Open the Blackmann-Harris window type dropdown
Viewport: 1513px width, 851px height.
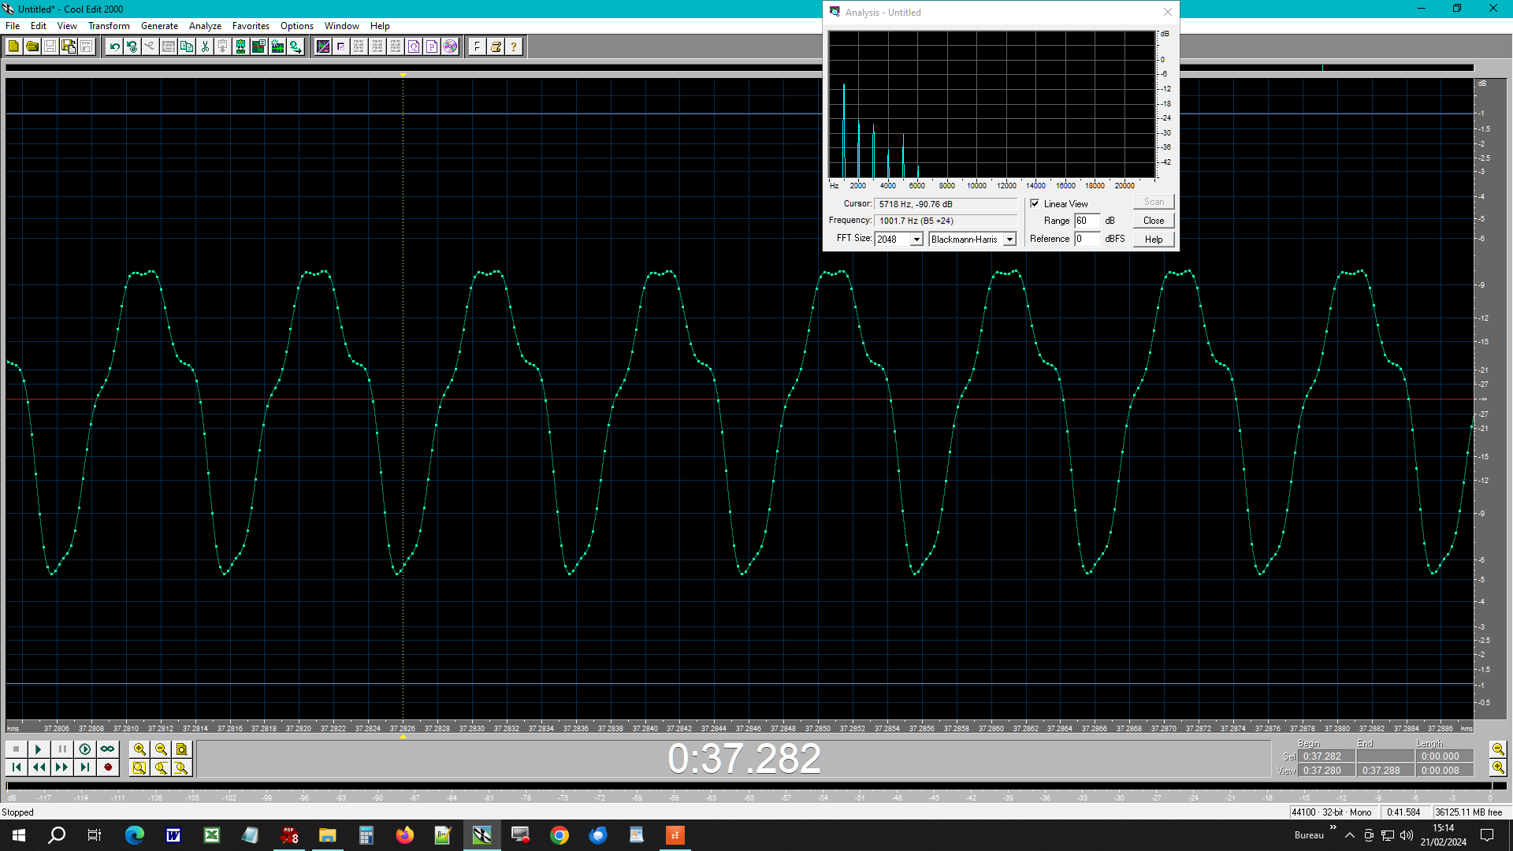click(1009, 240)
